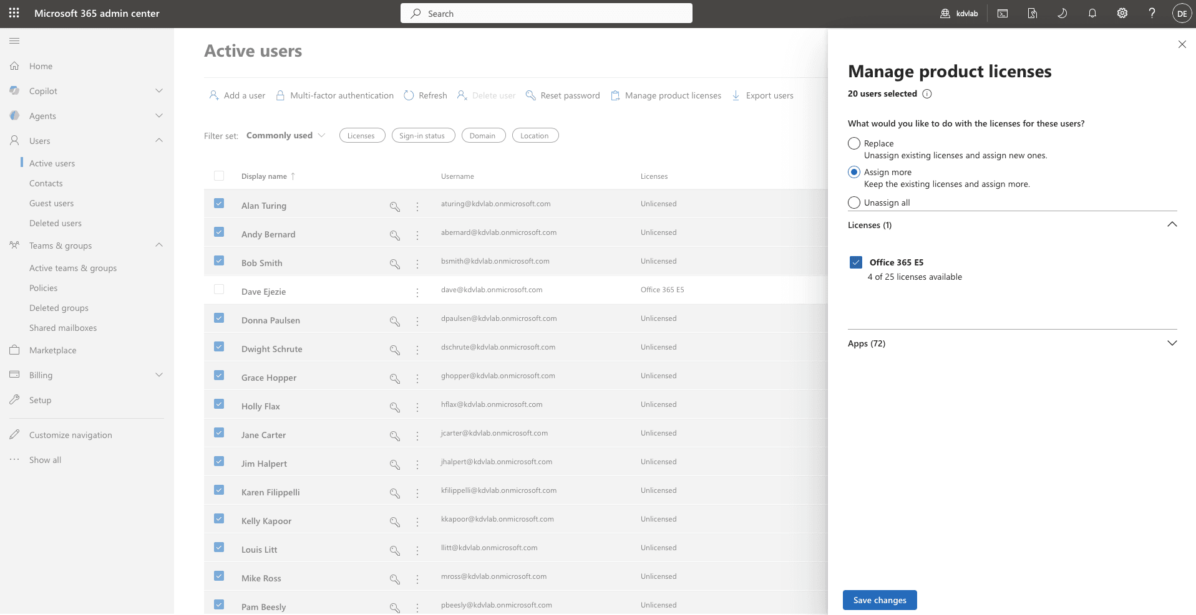Open Setup in navigation
The image size is (1196, 615).
click(40, 400)
